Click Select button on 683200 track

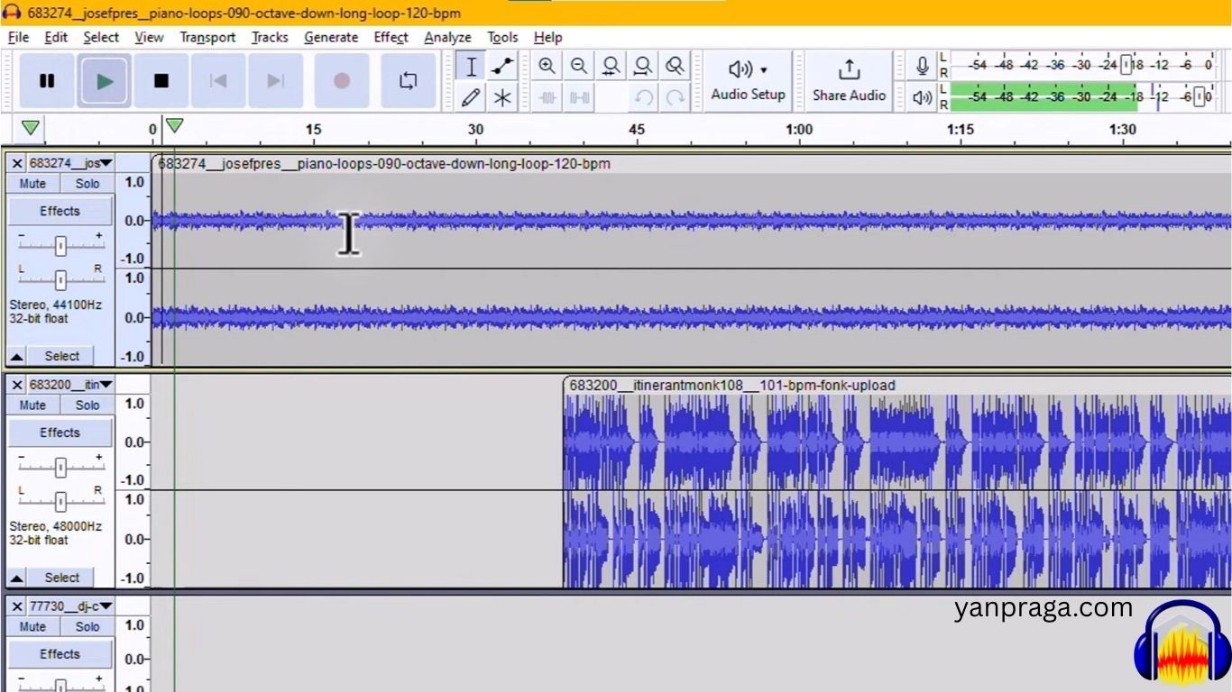click(62, 578)
